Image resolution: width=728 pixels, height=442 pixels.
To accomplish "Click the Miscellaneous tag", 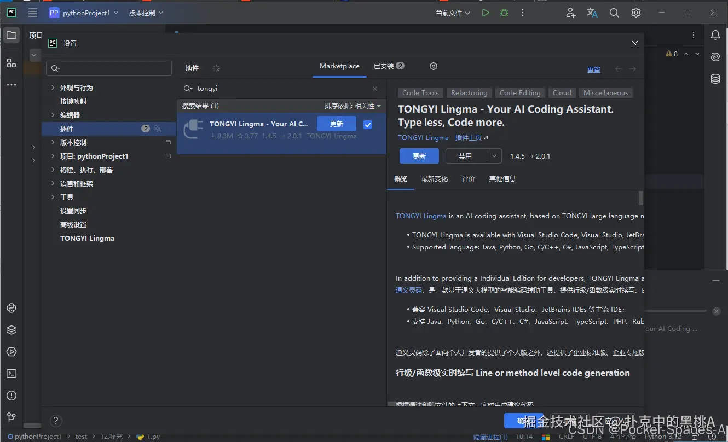I will click(x=605, y=93).
